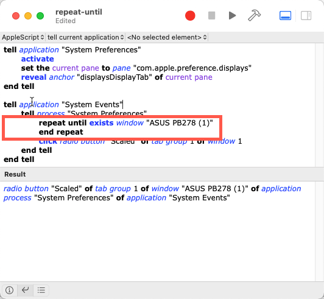Viewport: 324px width, 299px height.
Task: Open the log list view
Action: 41,290
